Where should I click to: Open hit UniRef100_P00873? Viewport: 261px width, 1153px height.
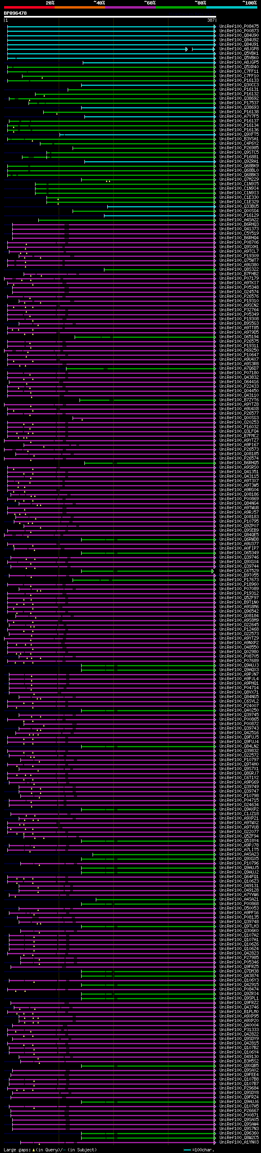pyautogui.click(x=239, y=31)
